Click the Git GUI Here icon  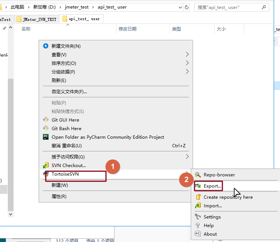pyautogui.click(x=46, y=120)
